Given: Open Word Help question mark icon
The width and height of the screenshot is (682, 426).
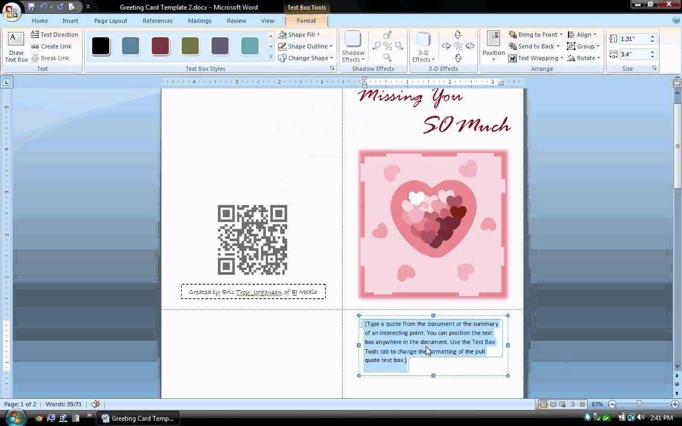Looking at the screenshot, I should [676, 20].
